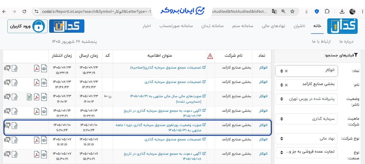This screenshot has width=365, height=164.
Task: Click the عنوان اطلاعیه column header
Action: point(160,56)
